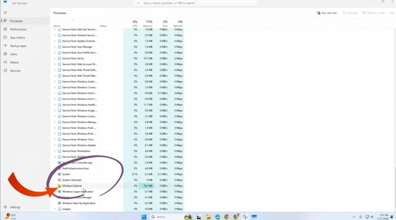396x220 pixels.
Task: Sort by the Network column header
Action: (176, 24)
